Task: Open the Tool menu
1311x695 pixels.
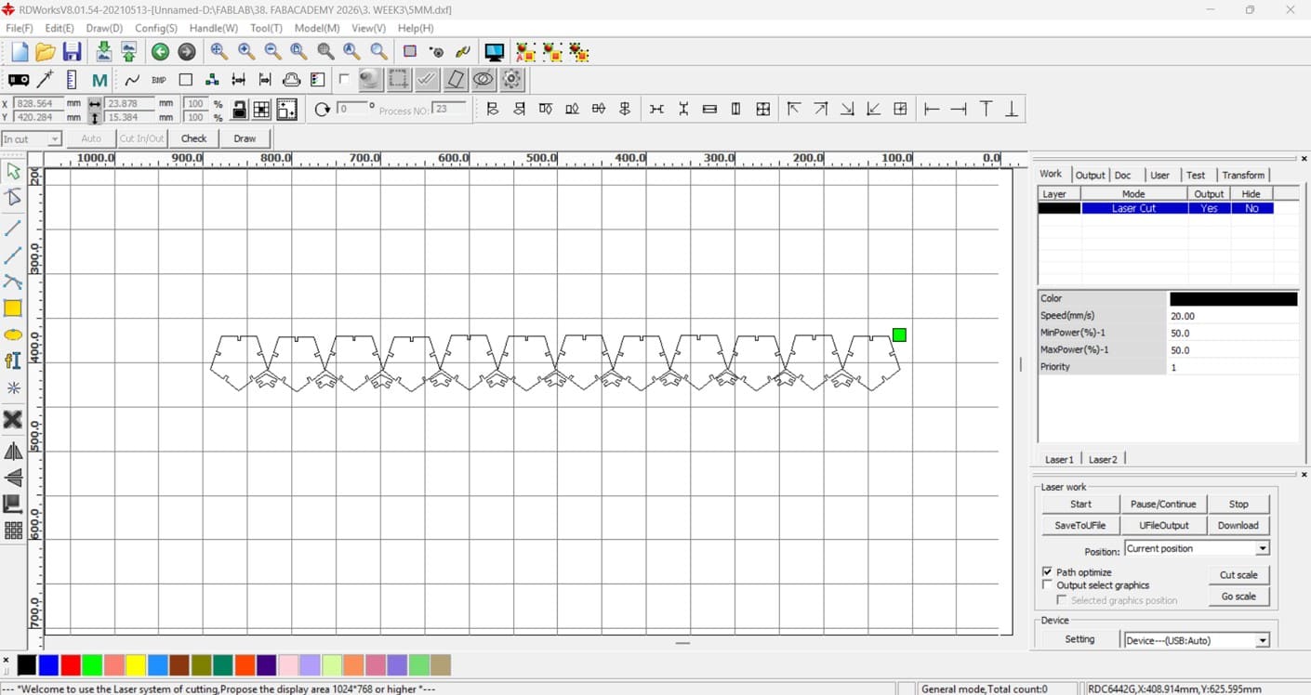Action: coord(266,28)
